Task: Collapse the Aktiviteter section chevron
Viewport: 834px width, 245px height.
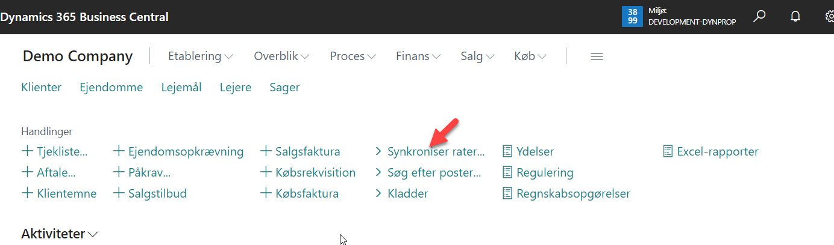Action: coord(93,234)
